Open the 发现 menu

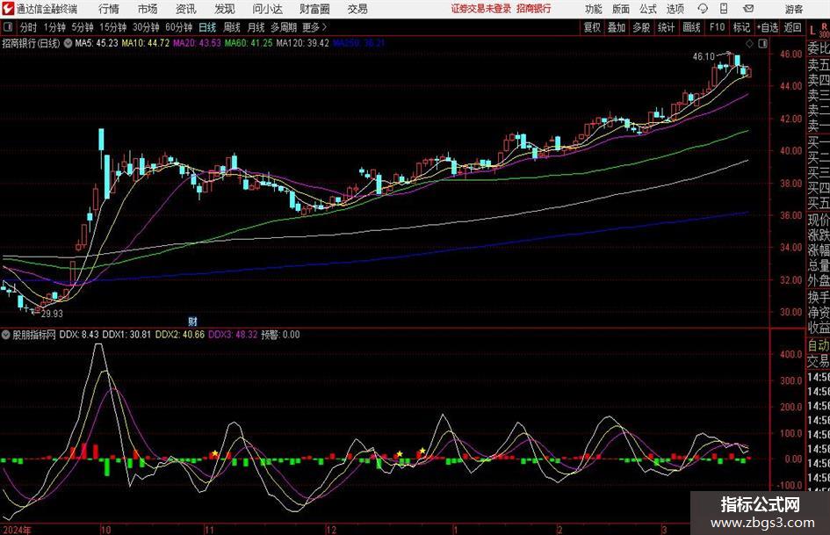(x=225, y=9)
